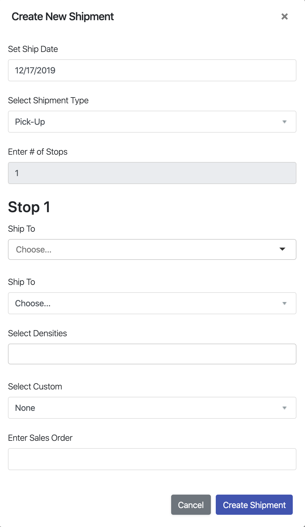Open the Select Shipment Type dropdown
Screen dimensions: 305x527
point(152,122)
